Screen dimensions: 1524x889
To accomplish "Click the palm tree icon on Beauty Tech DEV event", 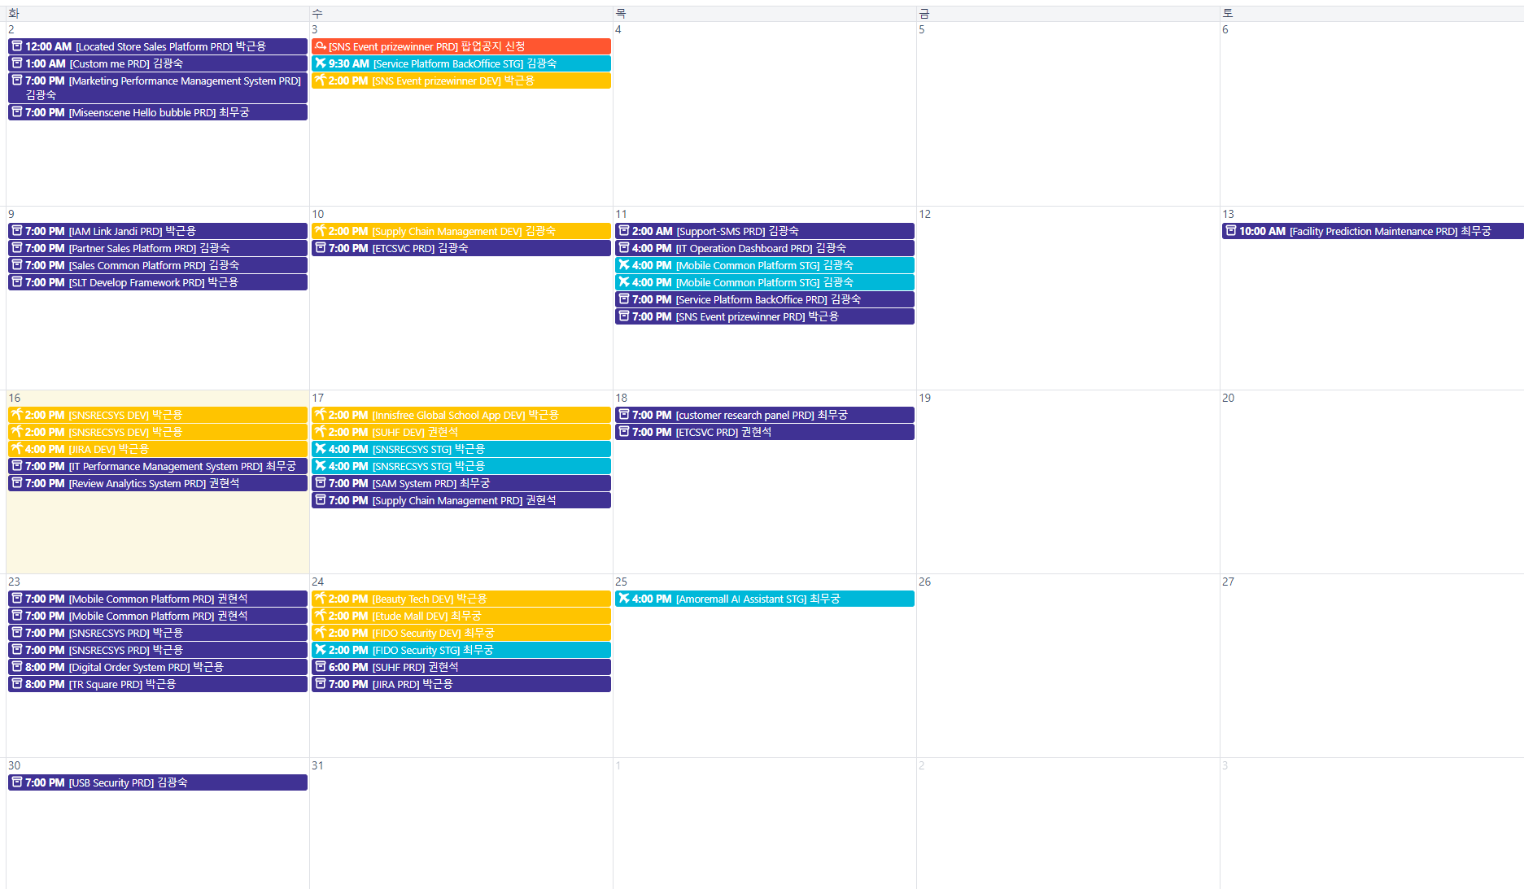I will click(x=321, y=599).
